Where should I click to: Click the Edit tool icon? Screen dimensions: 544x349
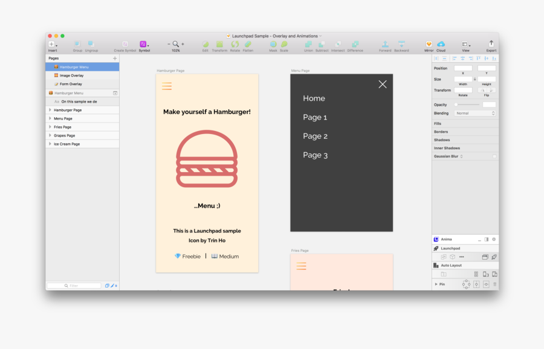pyautogui.click(x=206, y=44)
